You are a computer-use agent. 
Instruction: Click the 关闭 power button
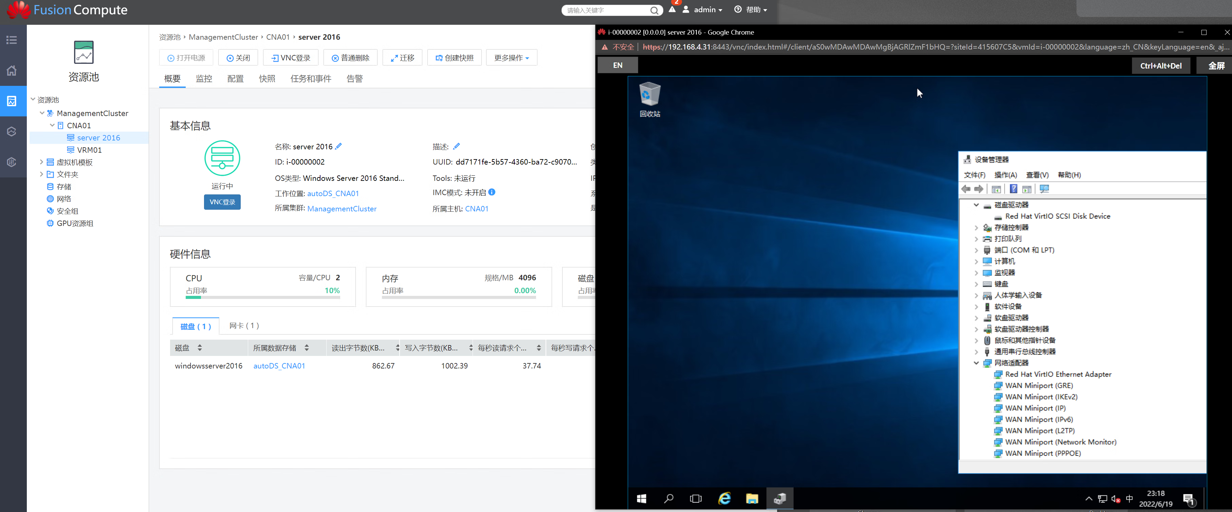[x=238, y=58]
